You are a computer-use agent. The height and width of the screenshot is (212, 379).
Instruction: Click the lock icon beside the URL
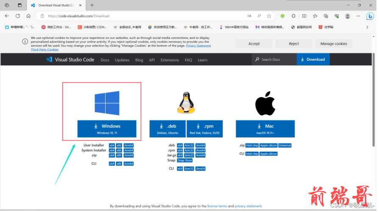coord(42,16)
